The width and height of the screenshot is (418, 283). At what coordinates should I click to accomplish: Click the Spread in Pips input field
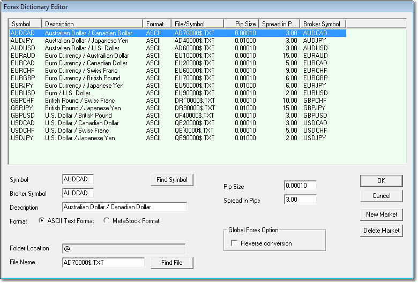[300, 200]
